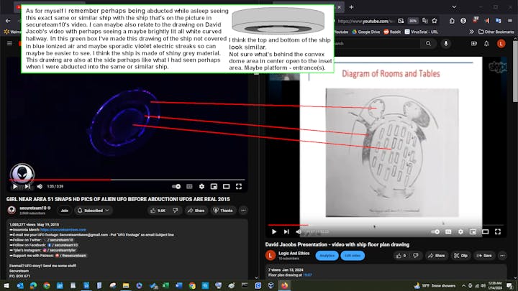This screenshot has height=291, width=518.
Task: Open the 19:07 timestamp link
Action: [x=307, y=274]
